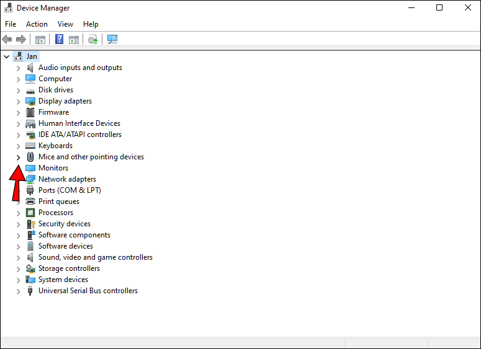Screen dimensions: 481x349
Task: Expand the Disk drives category
Action: [18, 91]
